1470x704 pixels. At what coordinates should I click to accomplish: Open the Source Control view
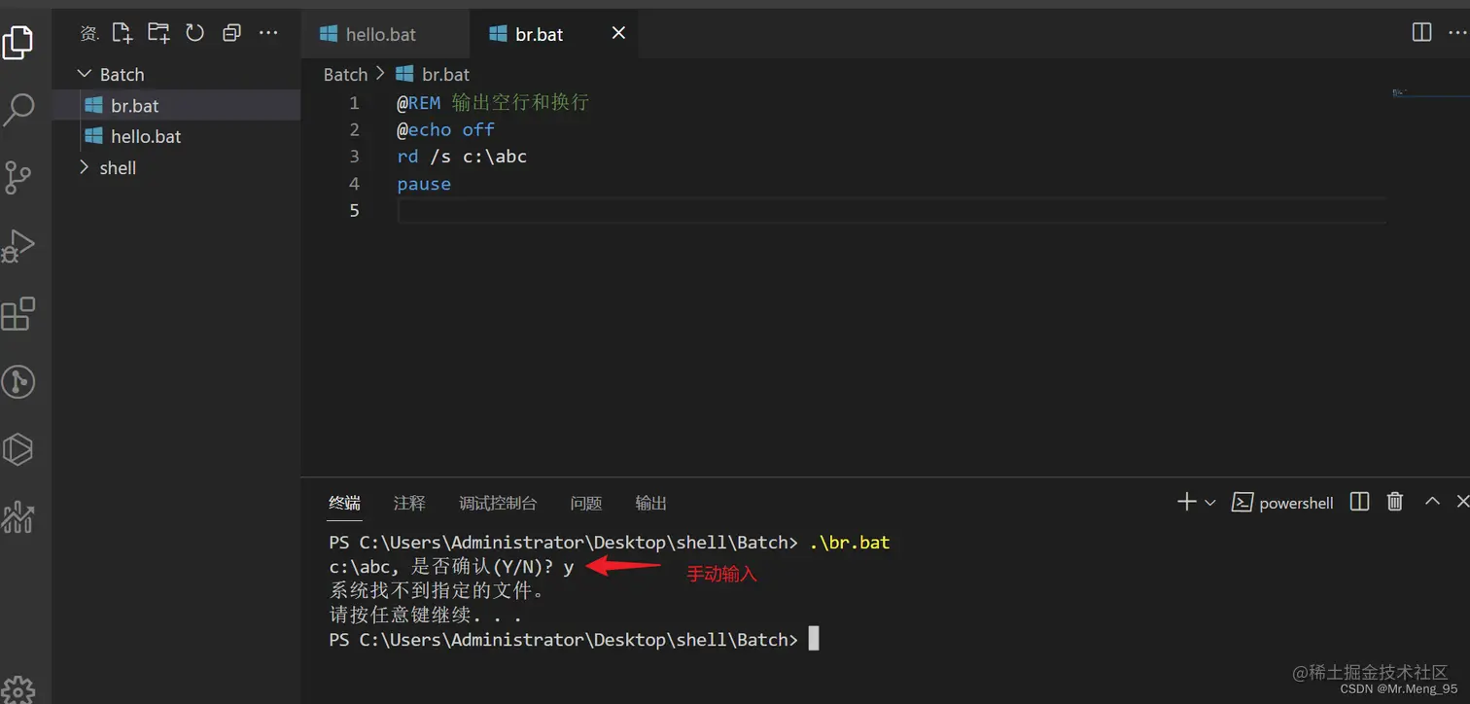[17, 177]
